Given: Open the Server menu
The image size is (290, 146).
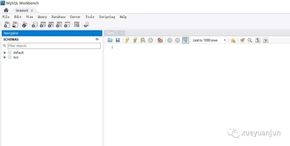Looking at the screenshot, I should [75, 17].
